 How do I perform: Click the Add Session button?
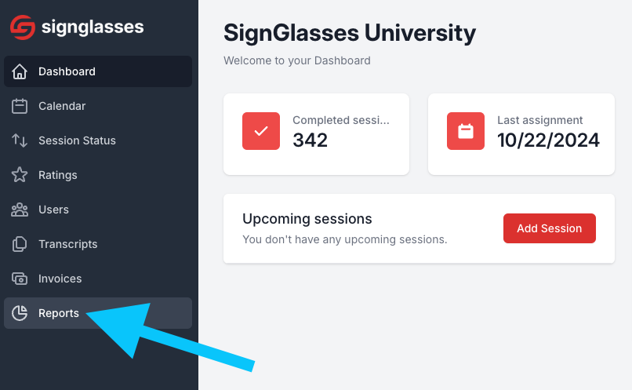click(550, 228)
